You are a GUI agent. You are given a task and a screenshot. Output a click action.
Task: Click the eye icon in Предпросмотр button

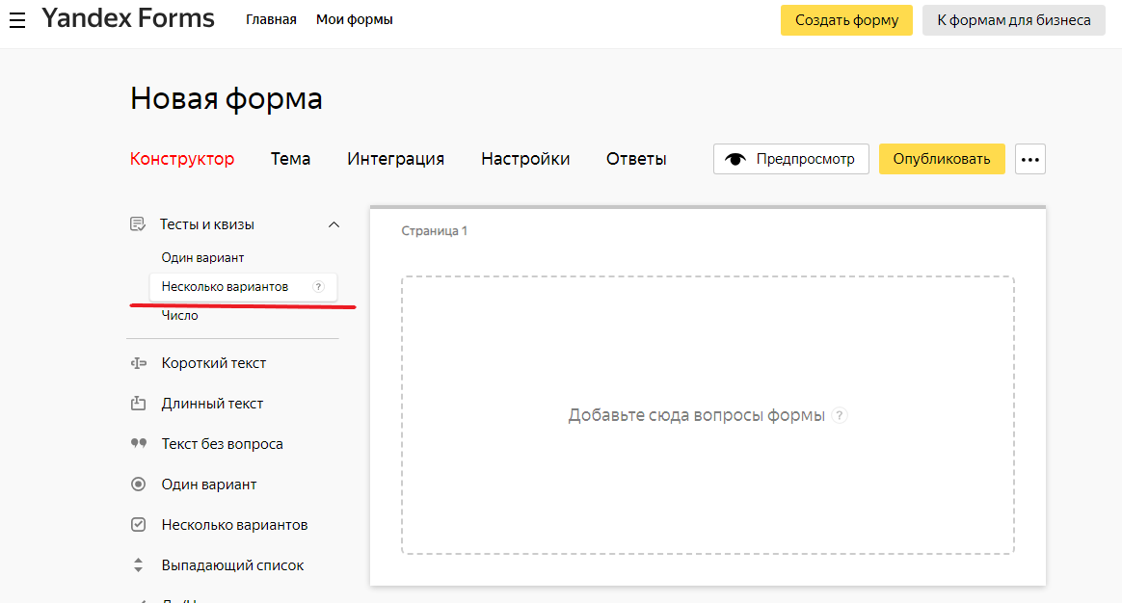(735, 159)
